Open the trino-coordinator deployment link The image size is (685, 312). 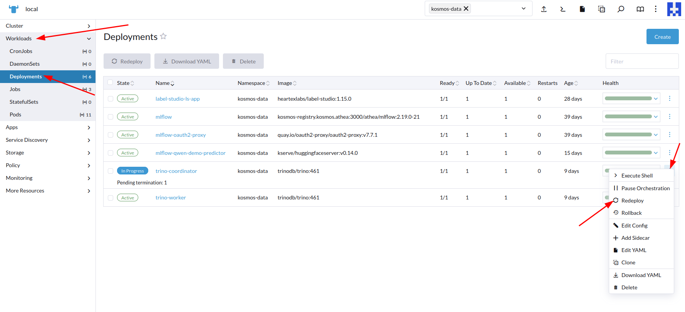coord(176,171)
